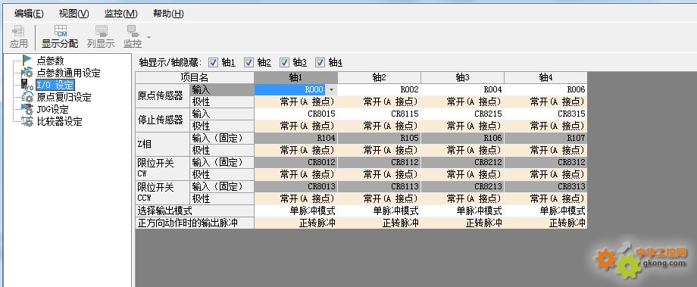Toggle the 轴2 display checkbox
The height and width of the screenshot is (287, 697).
coord(248,62)
